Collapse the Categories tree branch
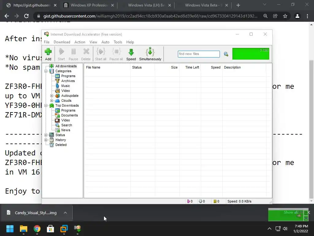 (x=46, y=71)
